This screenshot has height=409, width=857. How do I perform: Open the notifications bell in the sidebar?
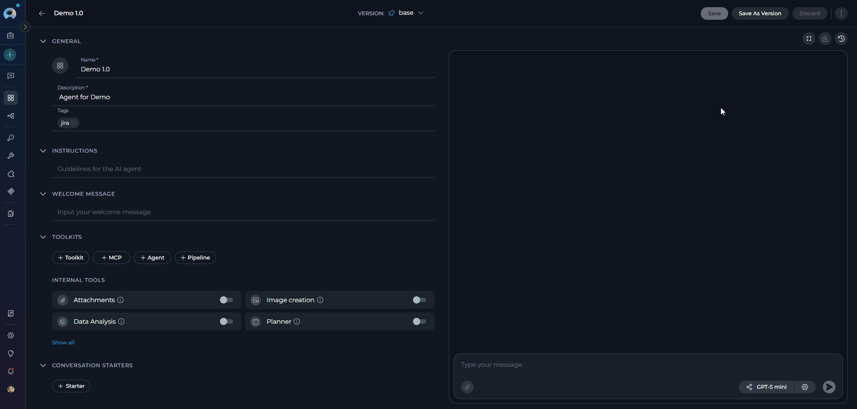[11, 371]
